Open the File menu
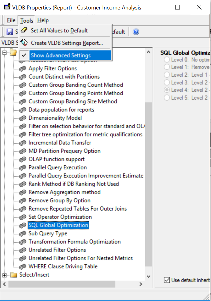 pyautogui.click(x=11, y=20)
